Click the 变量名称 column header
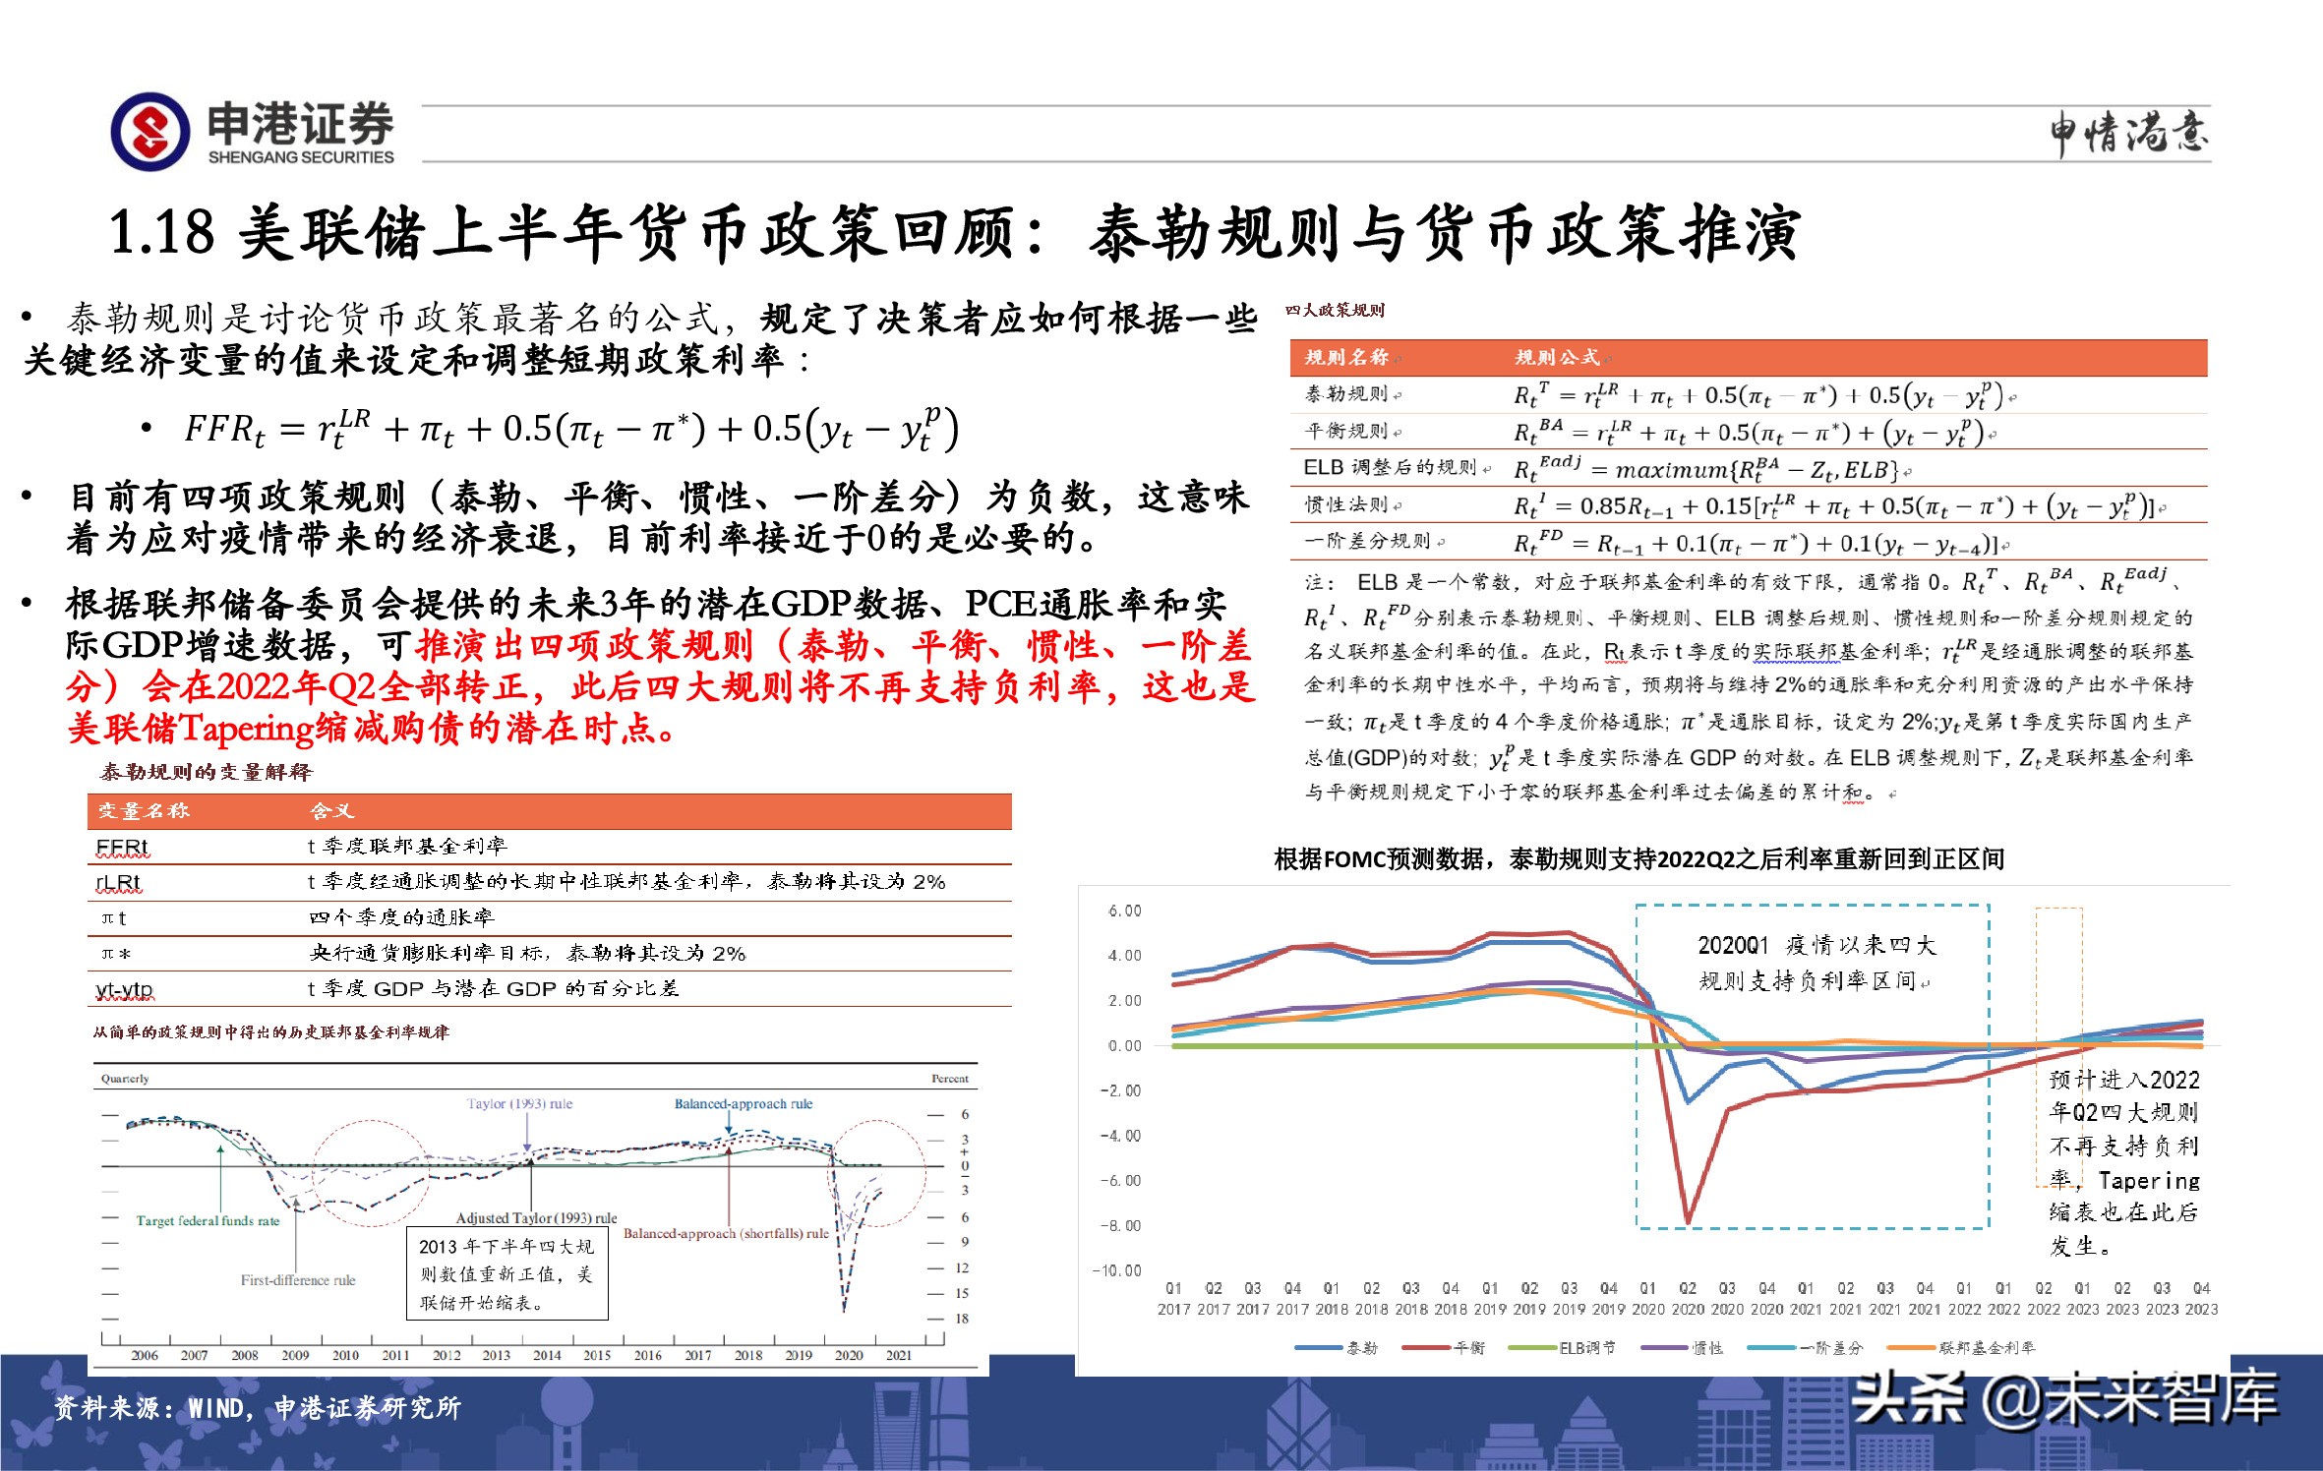 coord(144,811)
